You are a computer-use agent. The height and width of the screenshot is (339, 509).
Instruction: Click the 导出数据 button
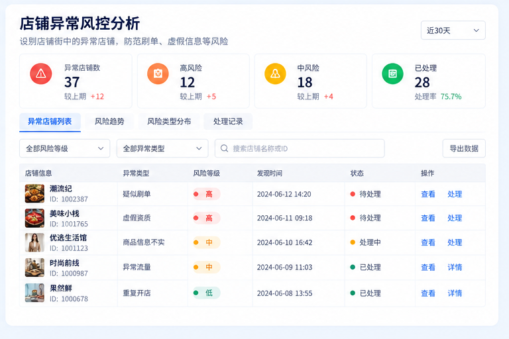click(x=464, y=148)
